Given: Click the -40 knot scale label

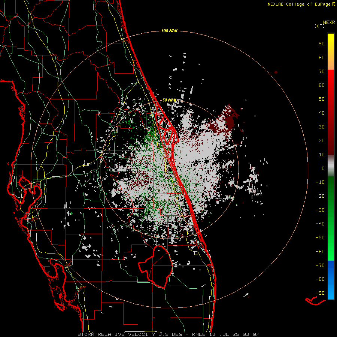Looking at the screenshot, I should [320, 224].
